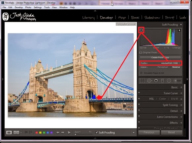Select the Crop Overlay tool
Viewport: 192px width, 143px height.
[143, 81]
